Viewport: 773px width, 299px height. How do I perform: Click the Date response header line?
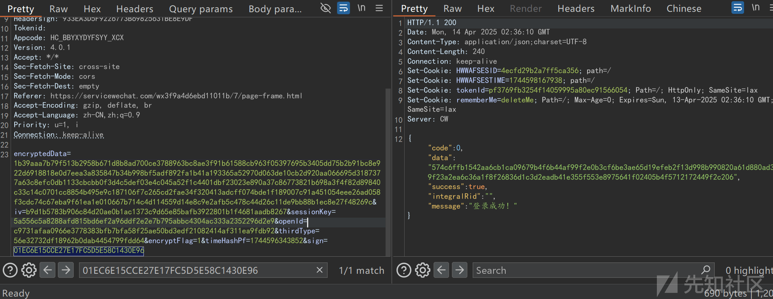(x=479, y=32)
